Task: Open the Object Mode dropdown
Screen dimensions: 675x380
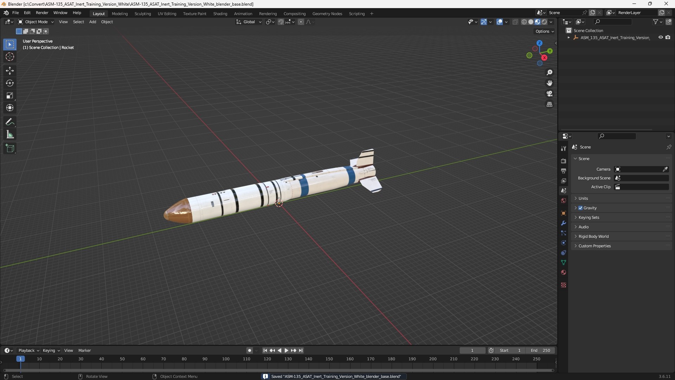Action: [36, 22]
